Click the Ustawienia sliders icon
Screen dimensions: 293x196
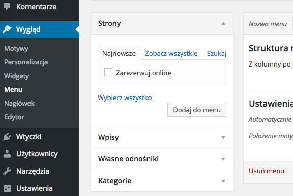[7, 188]
